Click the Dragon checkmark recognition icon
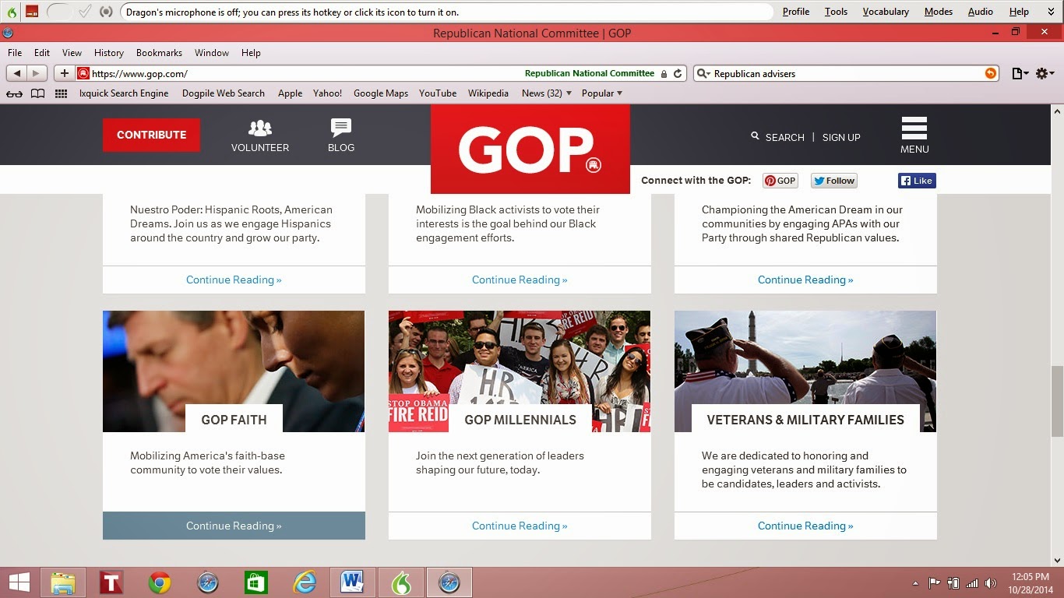The image size is (1064, 598). [x=86, y=12]
